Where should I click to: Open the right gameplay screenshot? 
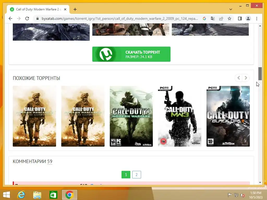coord(210,30)
